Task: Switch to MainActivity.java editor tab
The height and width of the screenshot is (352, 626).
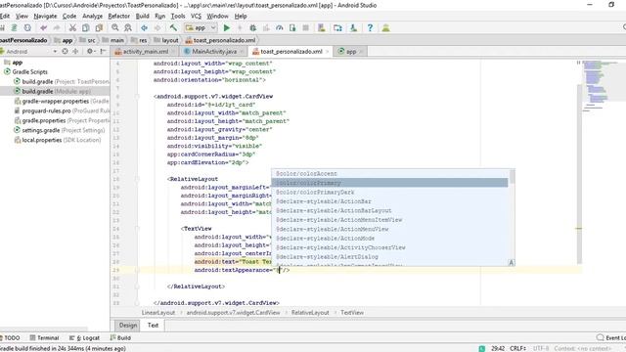Action: click(x=214, y=52)
